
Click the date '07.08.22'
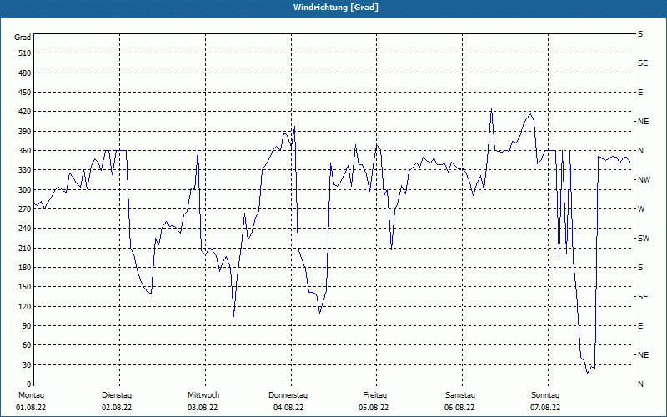click(545, 408)
